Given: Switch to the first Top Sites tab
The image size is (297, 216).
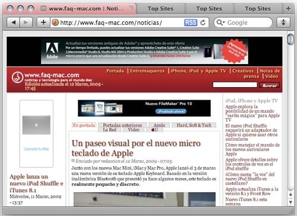Looking at the screenshot, I should [x=160, y=9].
